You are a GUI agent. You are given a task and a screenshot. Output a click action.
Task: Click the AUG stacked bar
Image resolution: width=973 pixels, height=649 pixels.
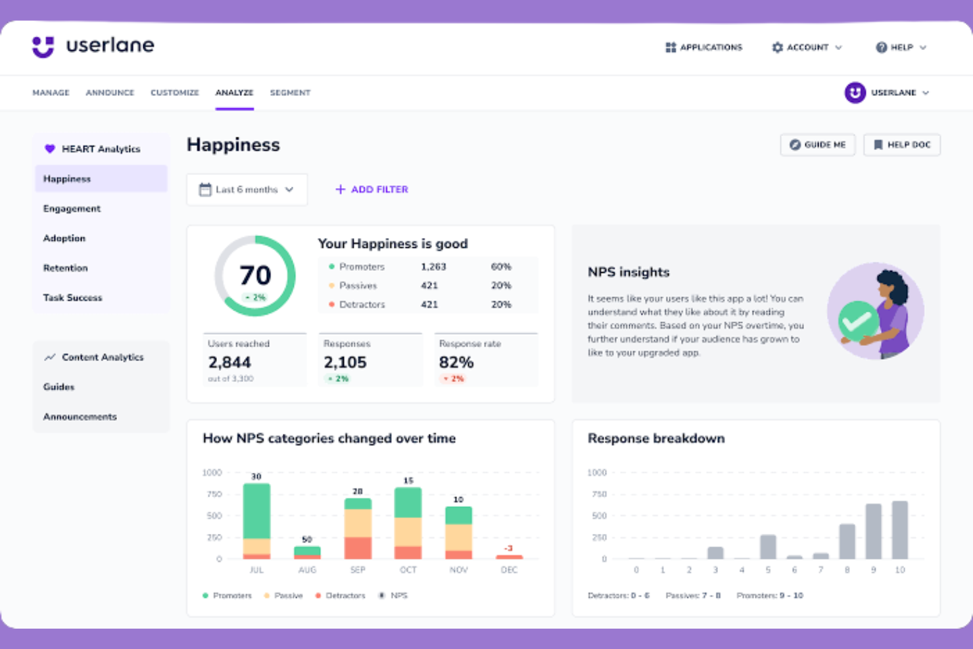307,553
